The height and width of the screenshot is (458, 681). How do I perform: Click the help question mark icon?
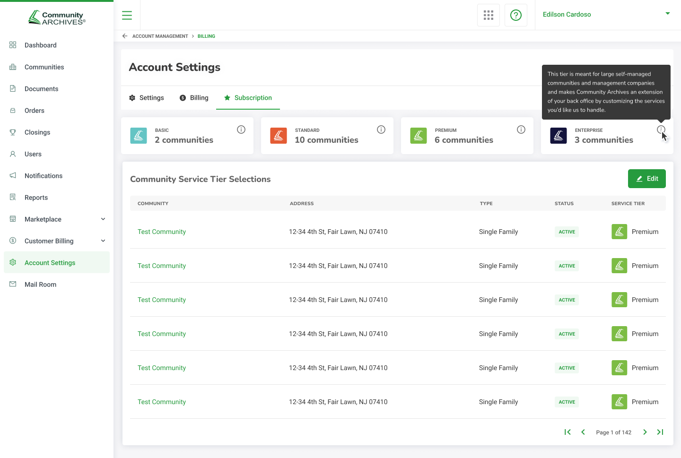pyautogui.click(x=516, y=15)
